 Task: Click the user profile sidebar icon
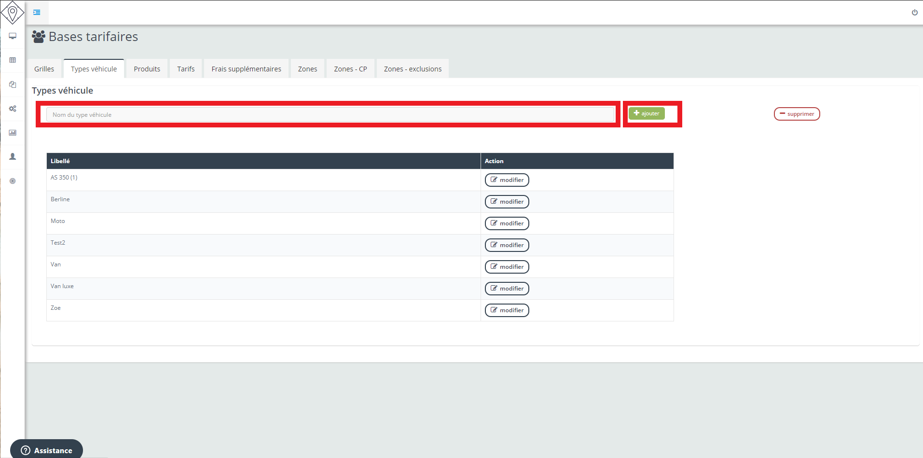coord(13,157)
